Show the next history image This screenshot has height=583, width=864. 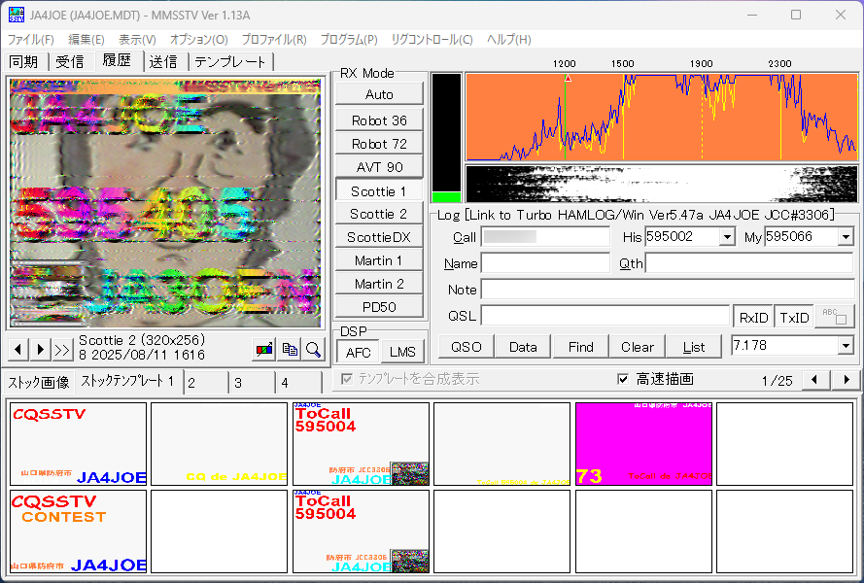tap(40, 350)
